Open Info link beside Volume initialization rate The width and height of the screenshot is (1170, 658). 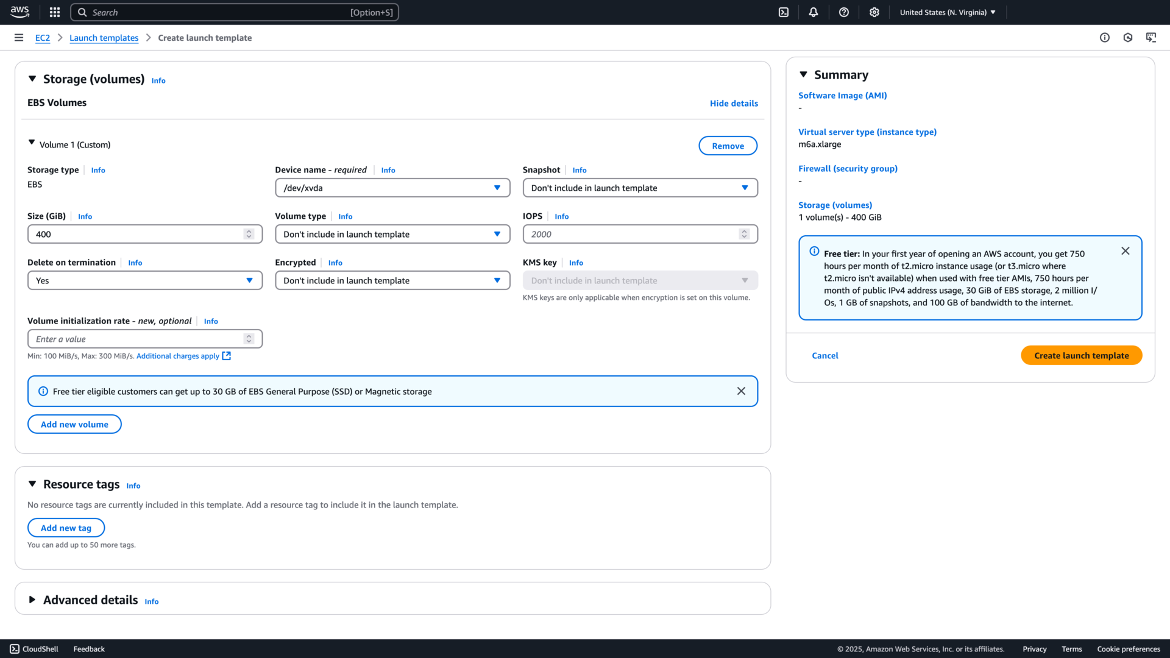[211, 321]
